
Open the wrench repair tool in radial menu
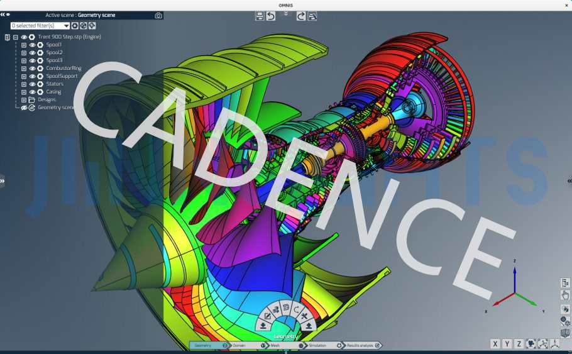(x=303, y=316)
